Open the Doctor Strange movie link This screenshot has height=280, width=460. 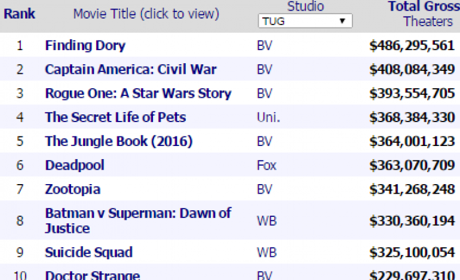[x=92, y=276]
